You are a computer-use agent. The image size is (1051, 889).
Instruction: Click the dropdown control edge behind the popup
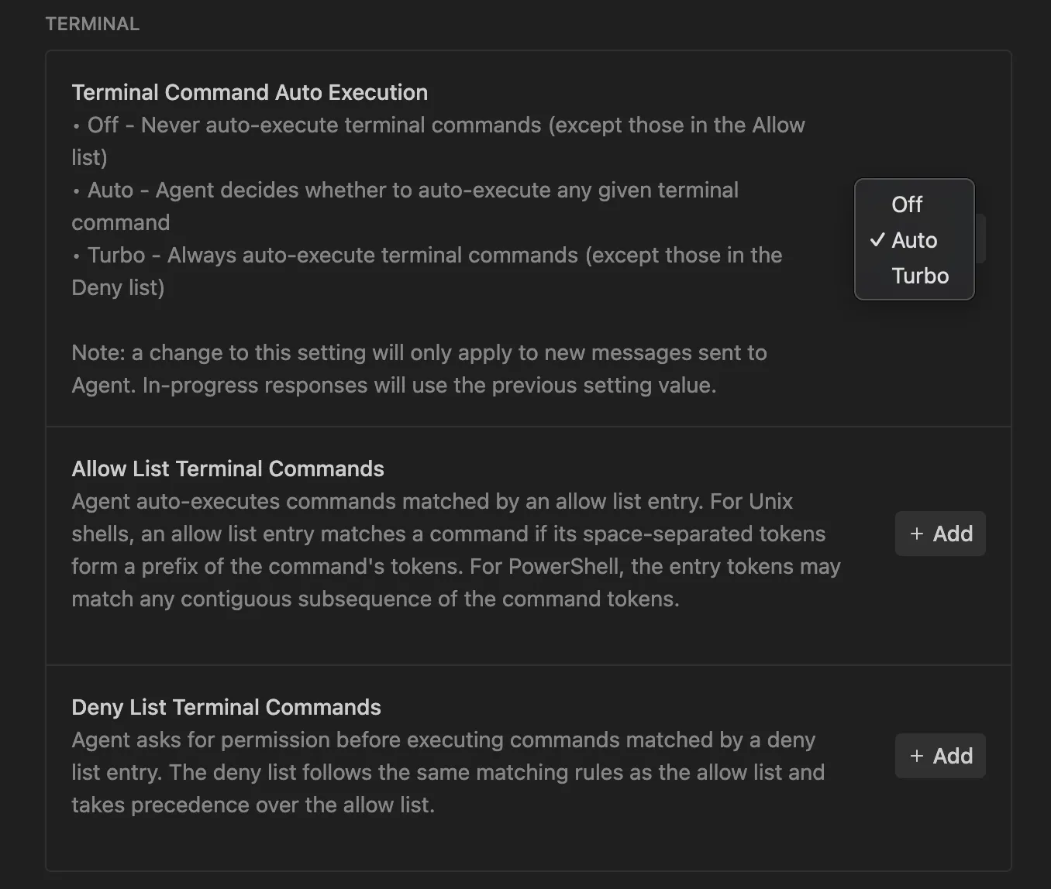tap(980, 239)
